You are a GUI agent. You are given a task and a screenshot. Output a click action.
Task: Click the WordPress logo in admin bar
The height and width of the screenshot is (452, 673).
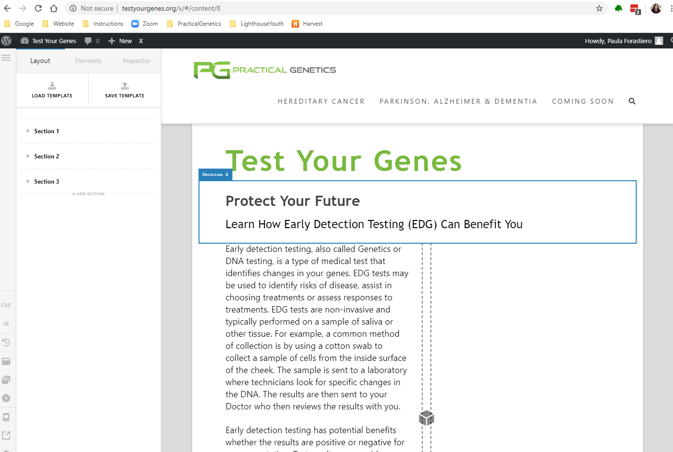(6, 41)
